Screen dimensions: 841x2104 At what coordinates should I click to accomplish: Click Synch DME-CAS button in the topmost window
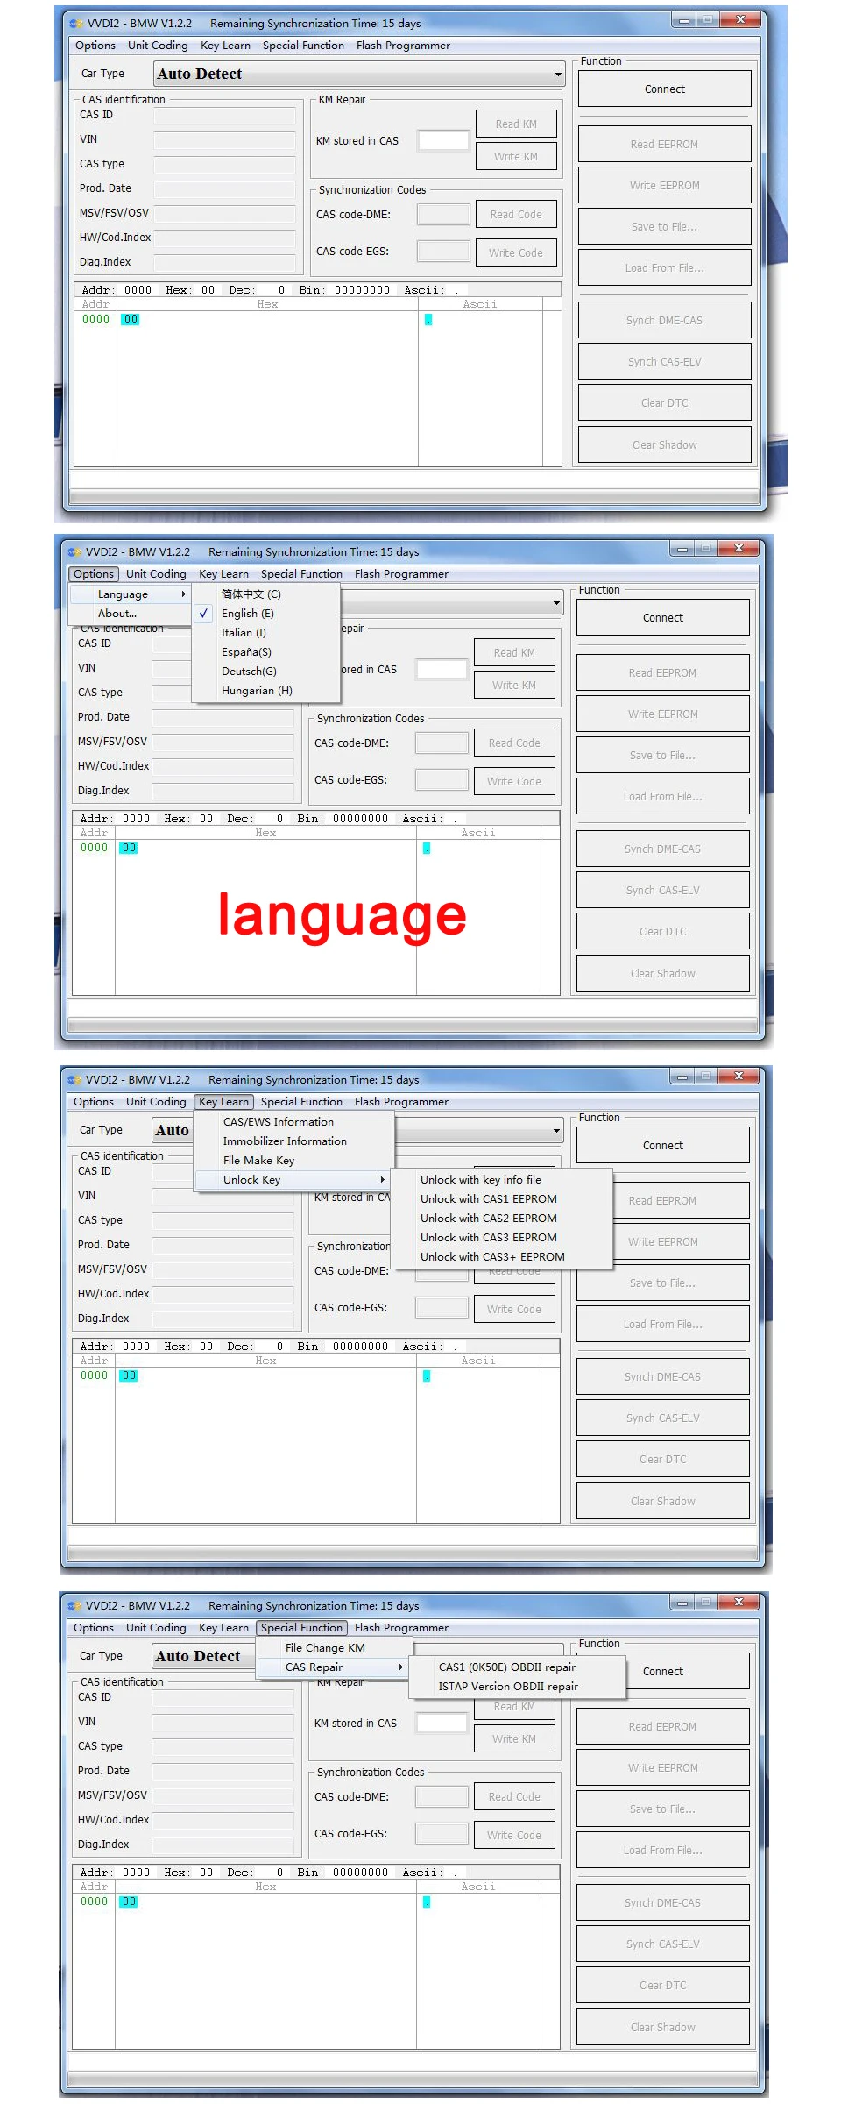(x=665, y=321)
